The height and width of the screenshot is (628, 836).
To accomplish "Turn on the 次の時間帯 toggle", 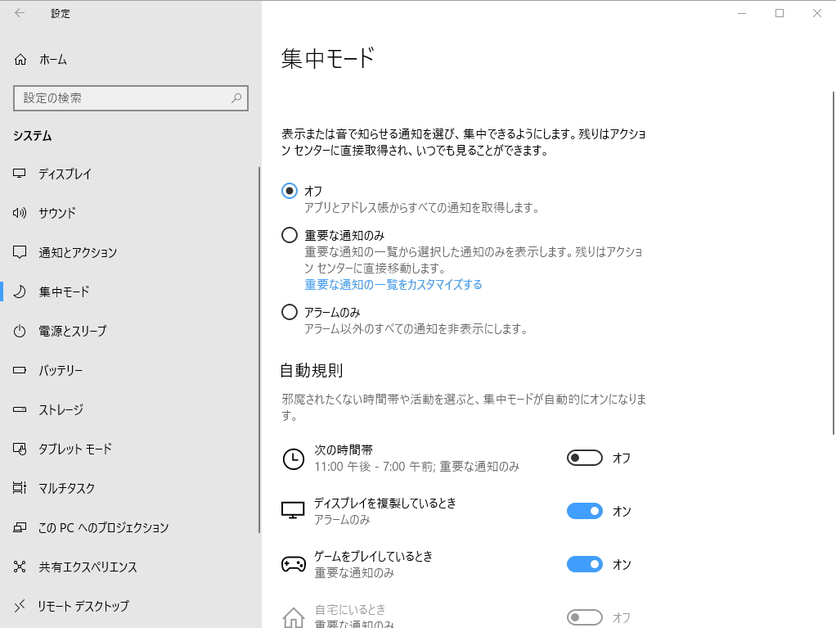I will (x=584, y=458).
